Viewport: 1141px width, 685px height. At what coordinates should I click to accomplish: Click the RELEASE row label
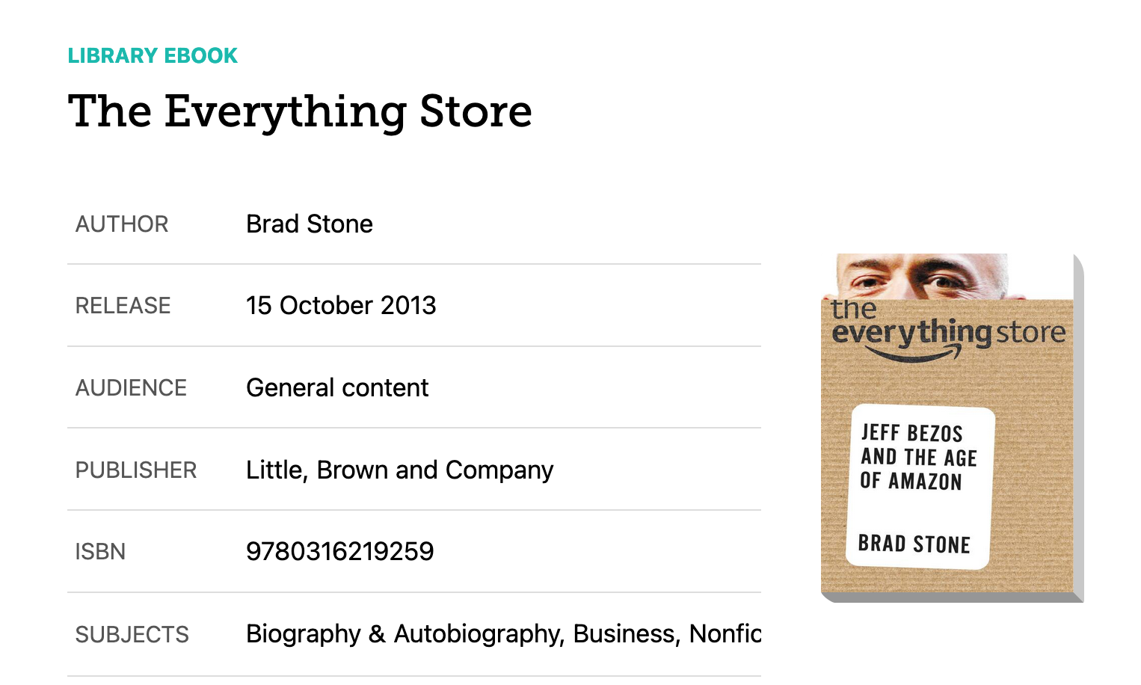tap(123, 306)
